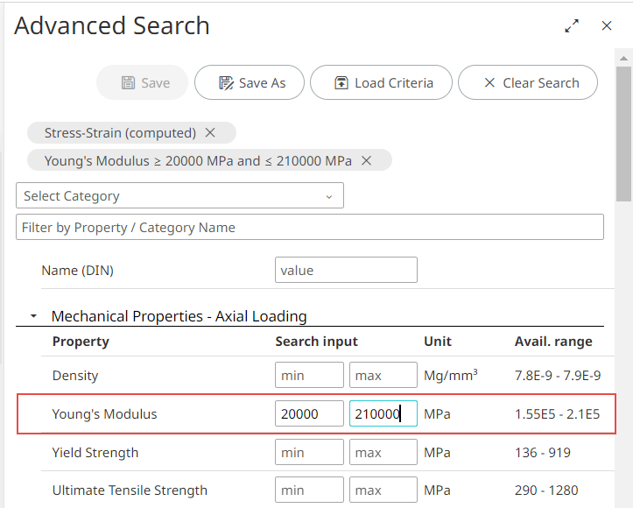Select Young's Modulus min field with 20000
The width and height of the screenshot is (633, 508).
pyautogui.click(x=309, y=414)
